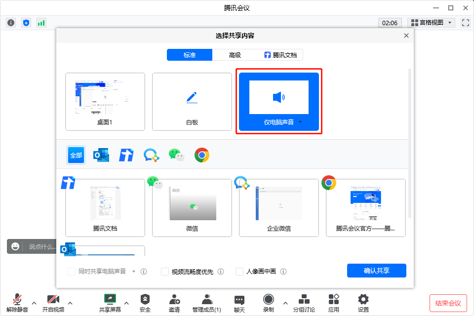Screen dimensions: 474x316
Task: Select the 白板 whiteboard option
Action: pos(192,102)
